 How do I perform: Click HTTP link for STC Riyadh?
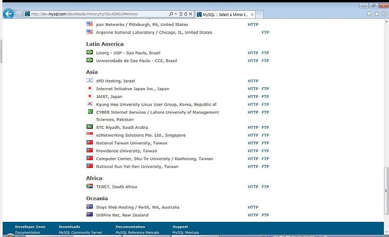(253, 128)
